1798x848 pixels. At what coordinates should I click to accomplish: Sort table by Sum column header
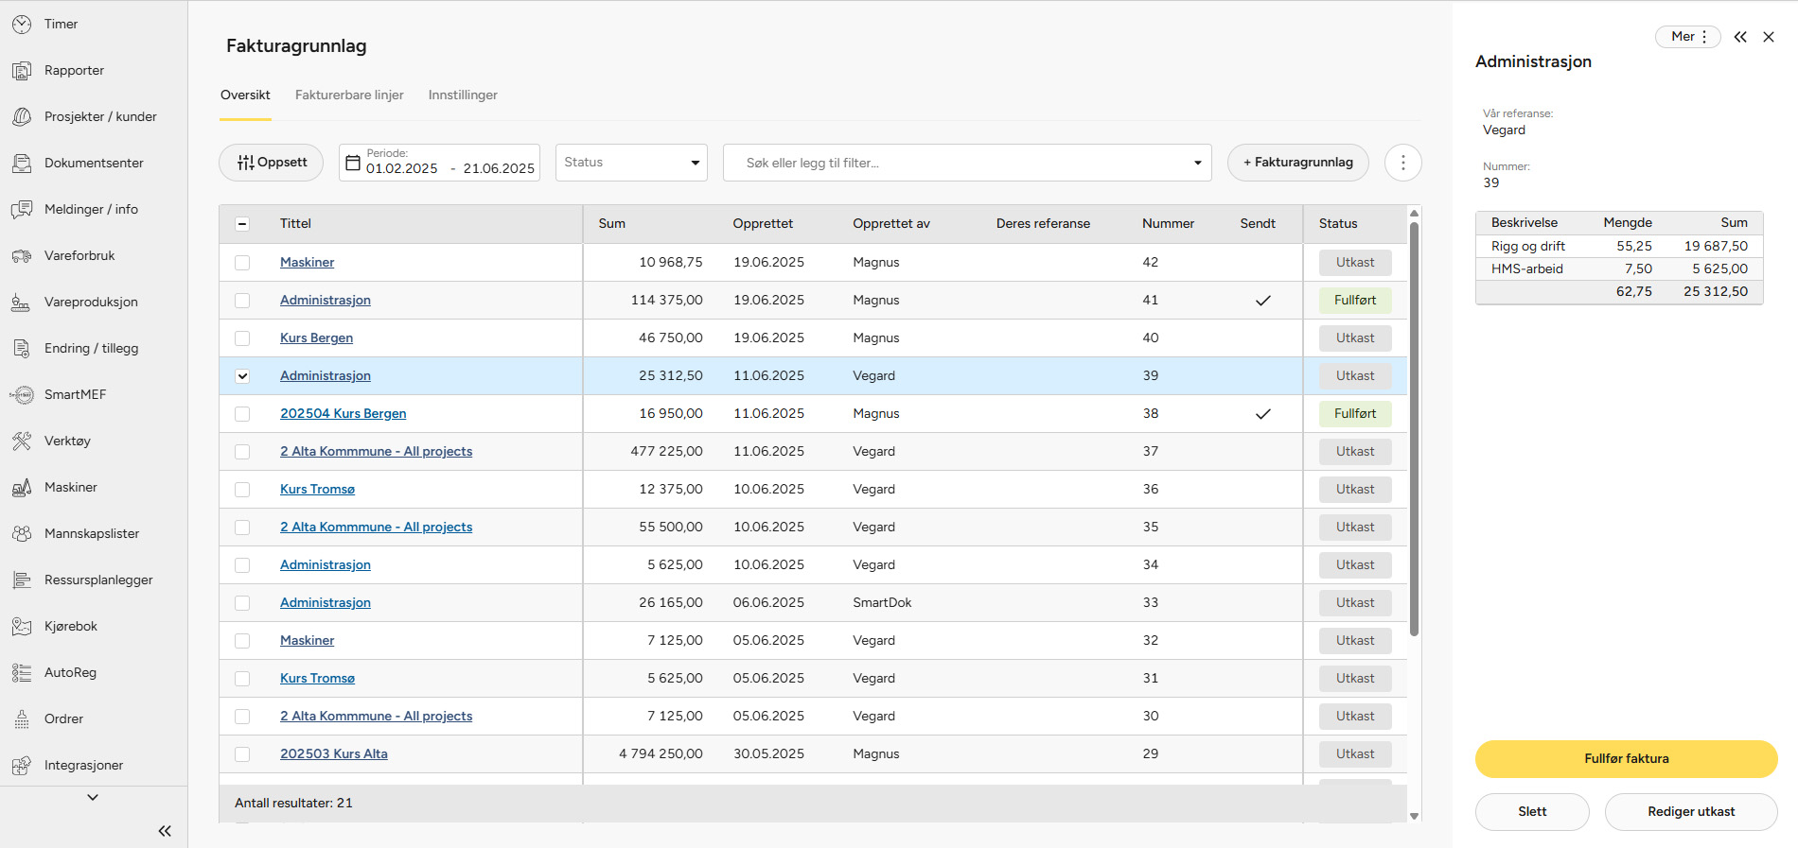click(x=611, y=223)
